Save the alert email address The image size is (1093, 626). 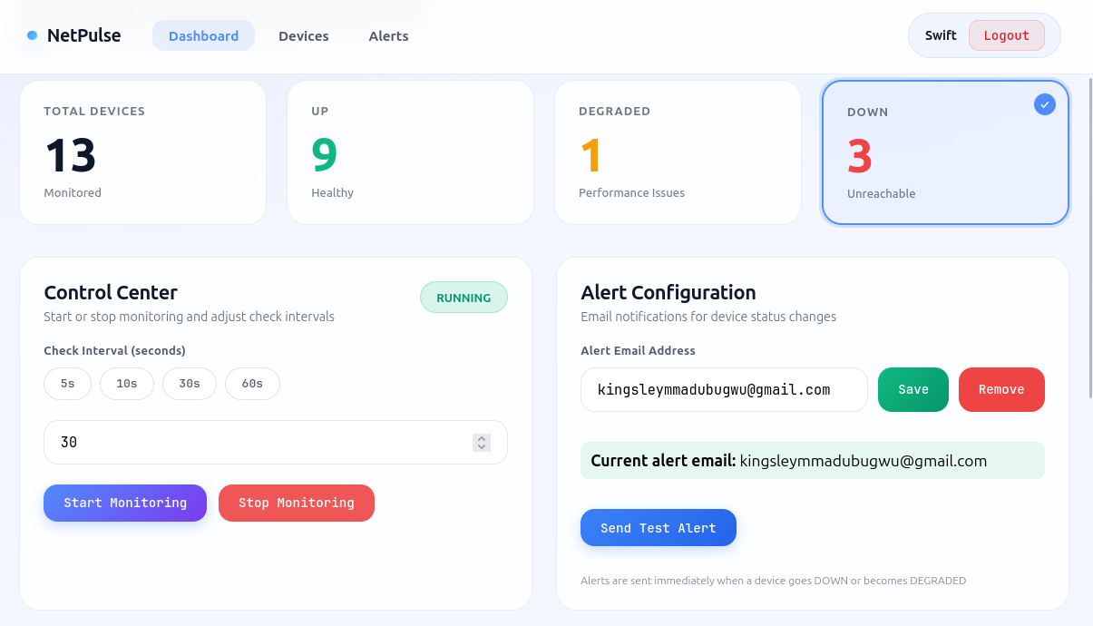coord(913,389)
